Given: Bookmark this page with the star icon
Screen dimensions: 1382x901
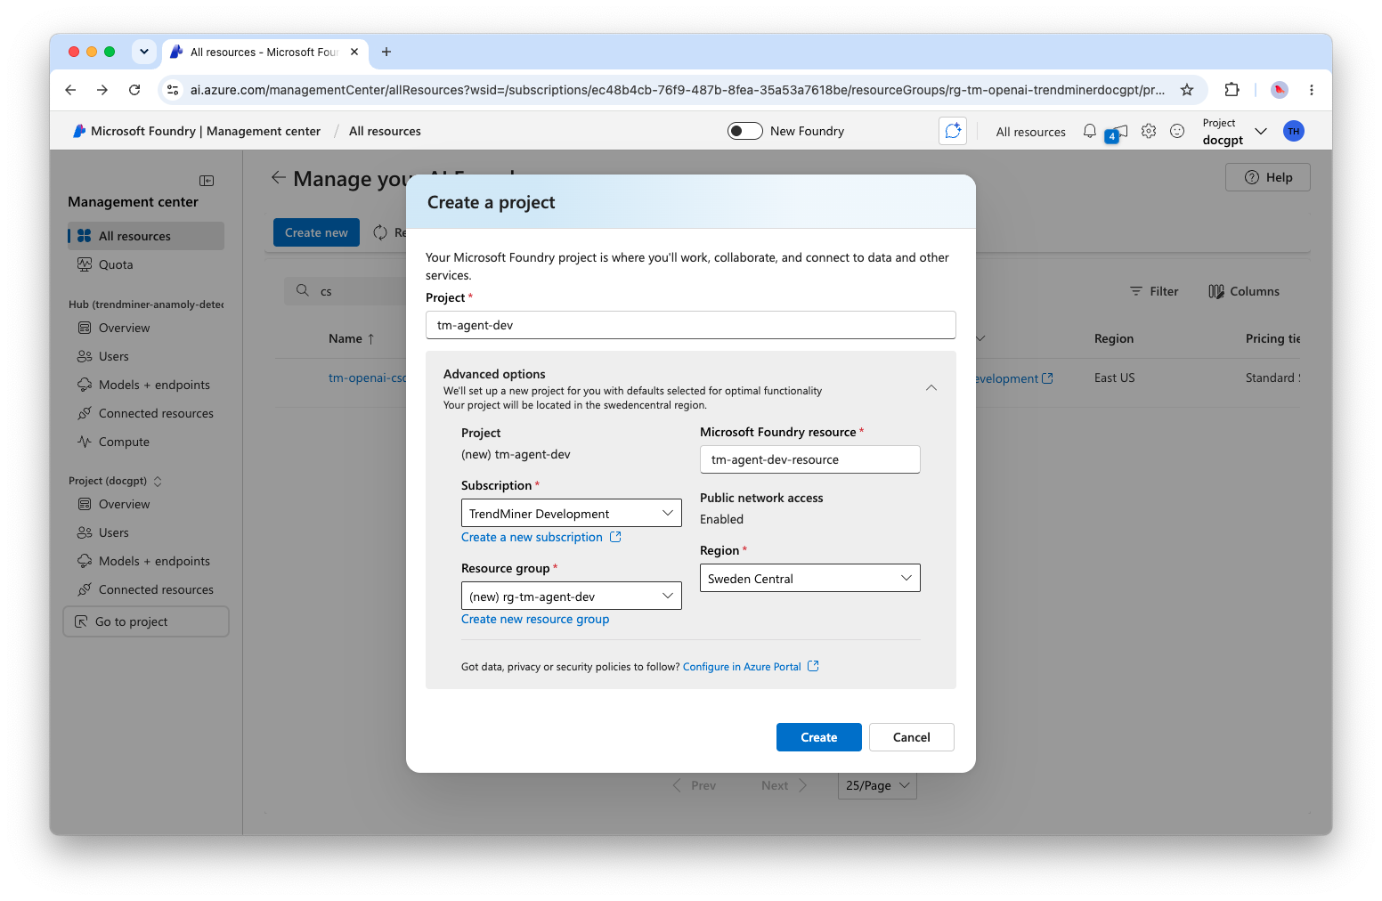Looking at the screenshot, I should 1187,90.
